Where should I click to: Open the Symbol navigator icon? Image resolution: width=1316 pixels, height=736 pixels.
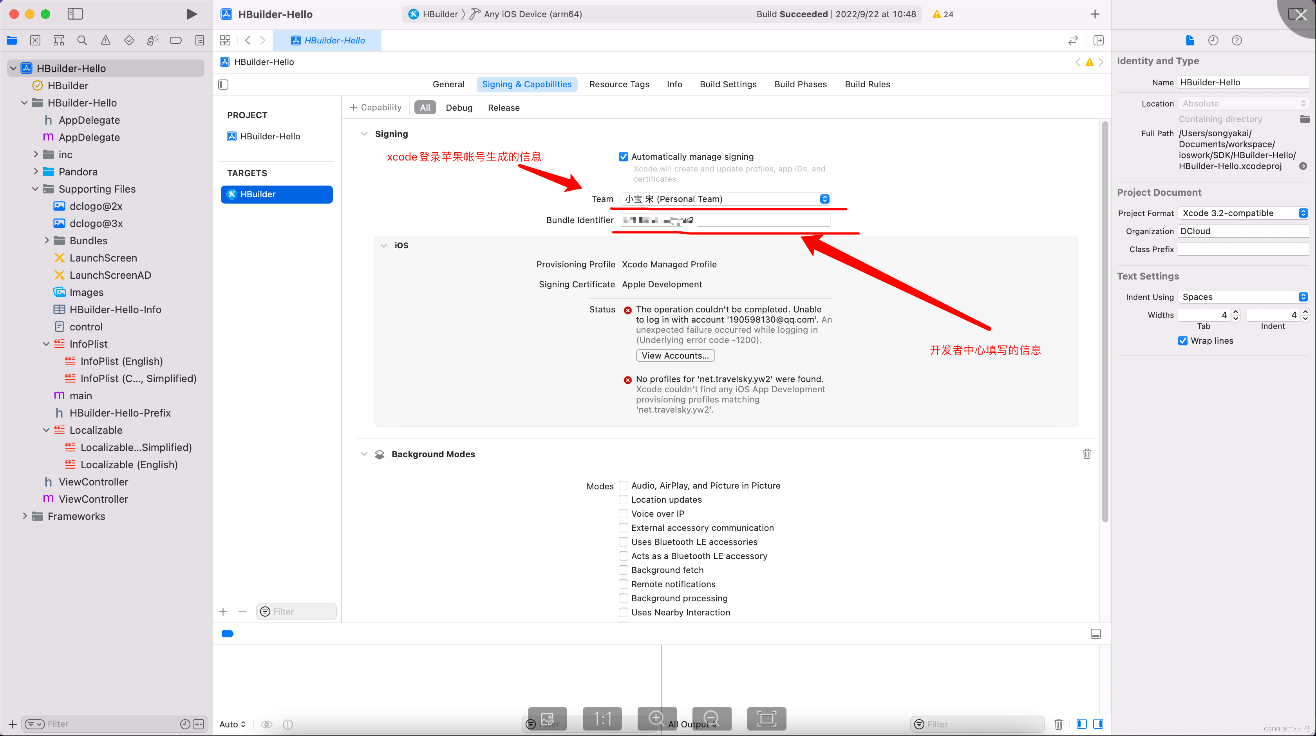59,40
